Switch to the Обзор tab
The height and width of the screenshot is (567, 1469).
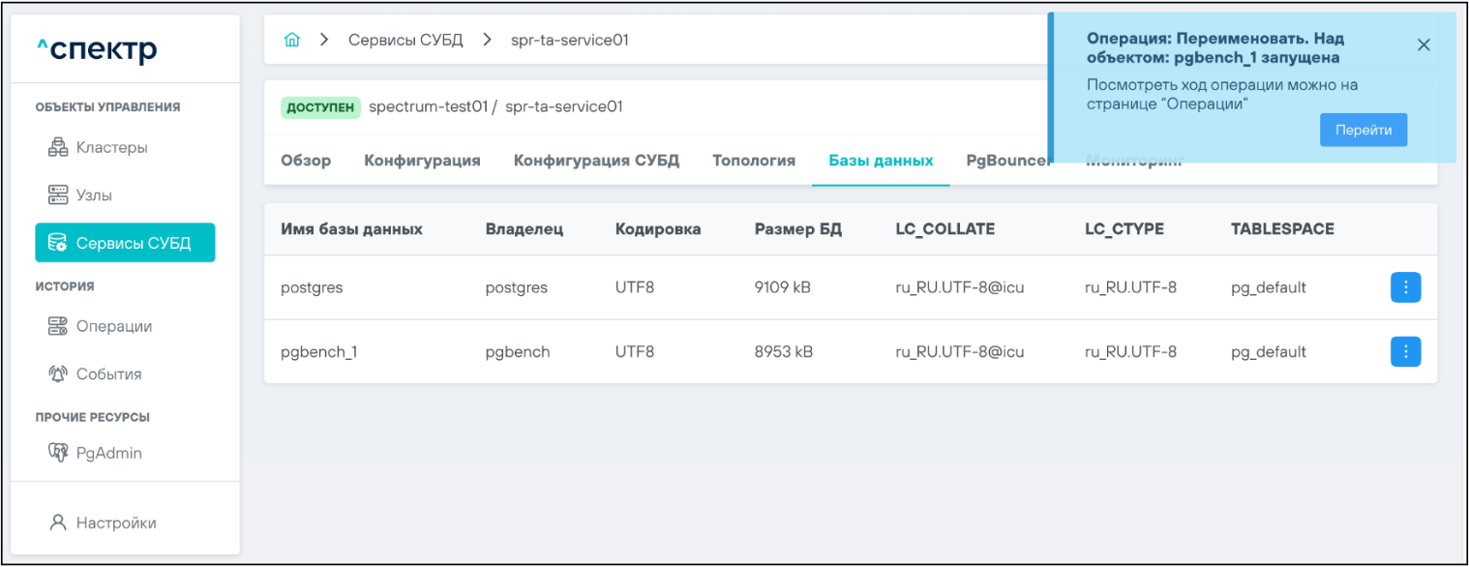click(x=306, y=161)
